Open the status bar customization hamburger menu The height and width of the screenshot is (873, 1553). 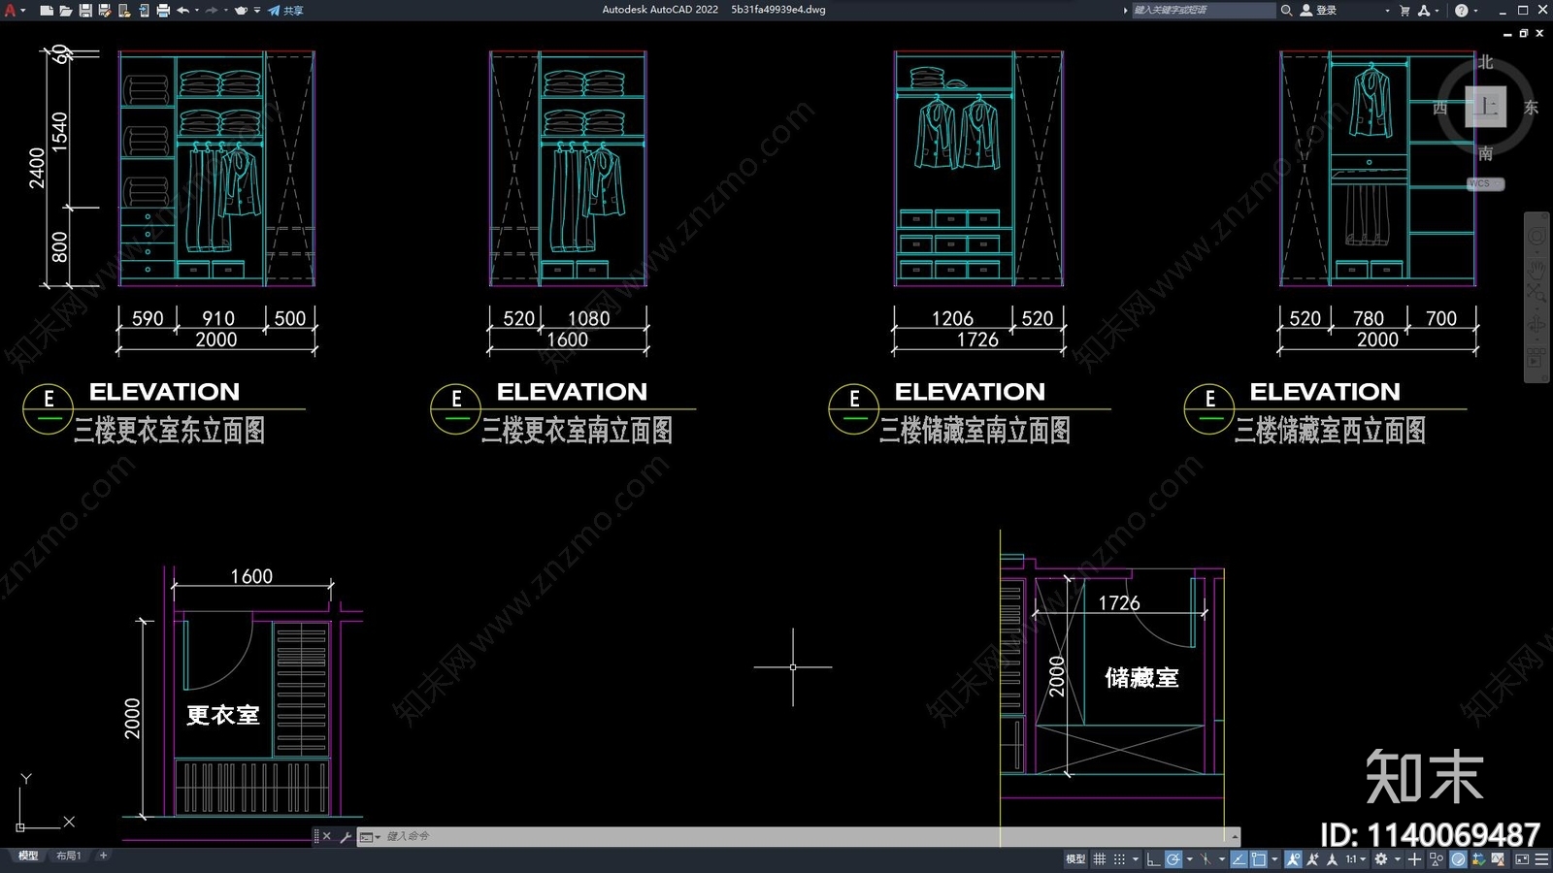click(x=1541, y=859)
